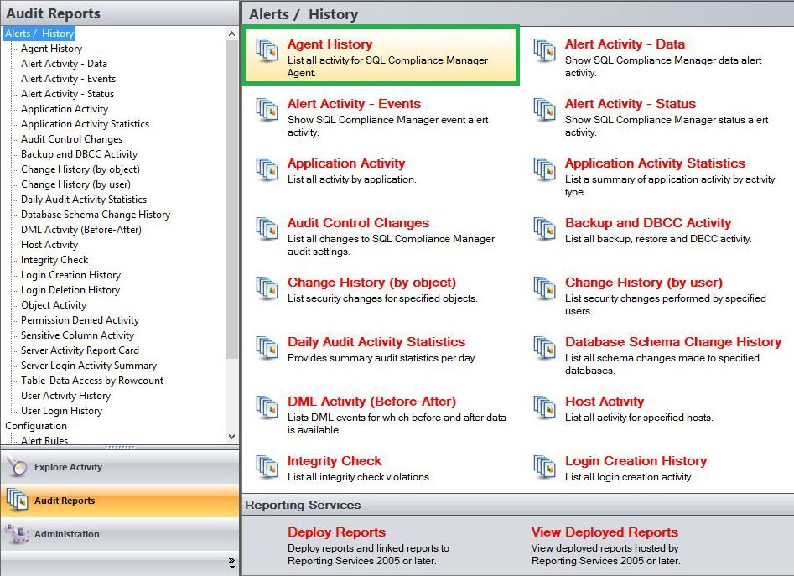Screen dimensions: 794x576
Task: Click the Alert Activity - Data report icon
Action: coord(544,50)
